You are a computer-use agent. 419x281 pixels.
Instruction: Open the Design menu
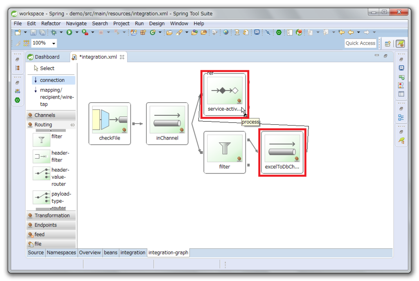[157, 23]
